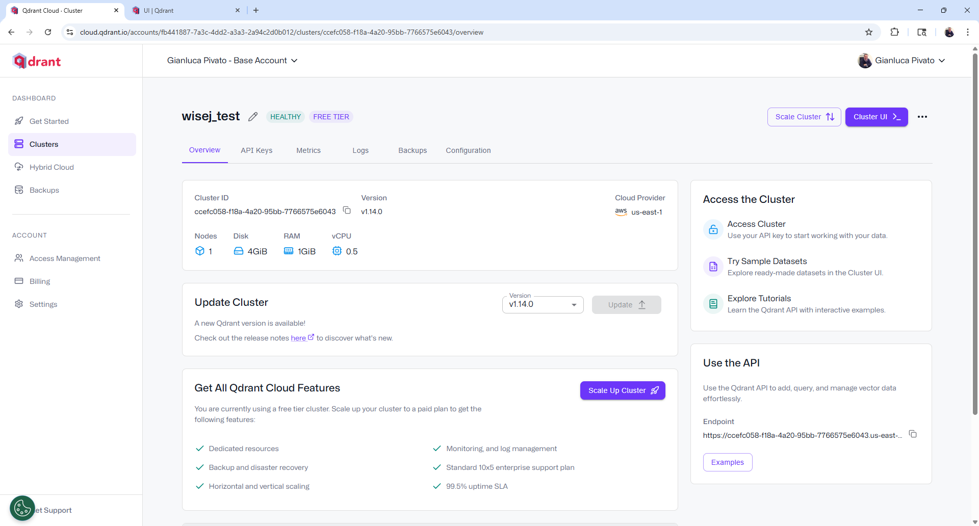
Task: Click the us-east-1 region text
Action: 647,212
